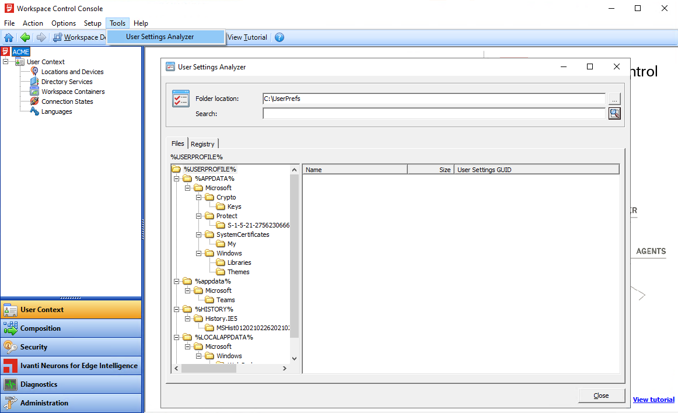
Task: Select the S-1-5-21-2756230666 folder
Action: tap(258, 225)
